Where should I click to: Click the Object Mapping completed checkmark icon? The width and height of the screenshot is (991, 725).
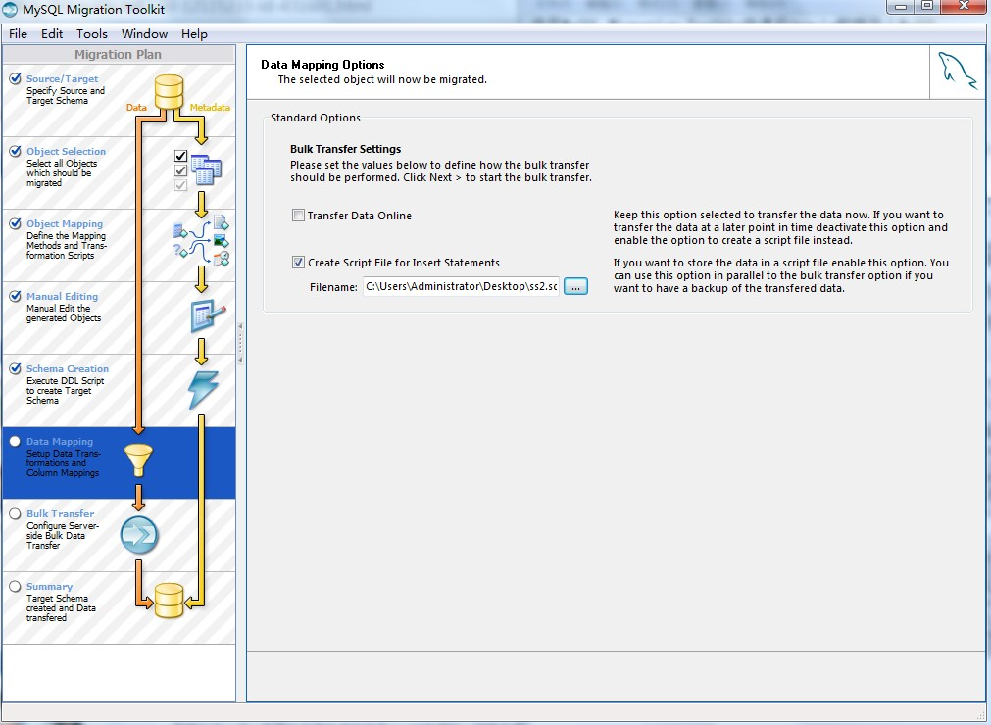coord(15,223)
